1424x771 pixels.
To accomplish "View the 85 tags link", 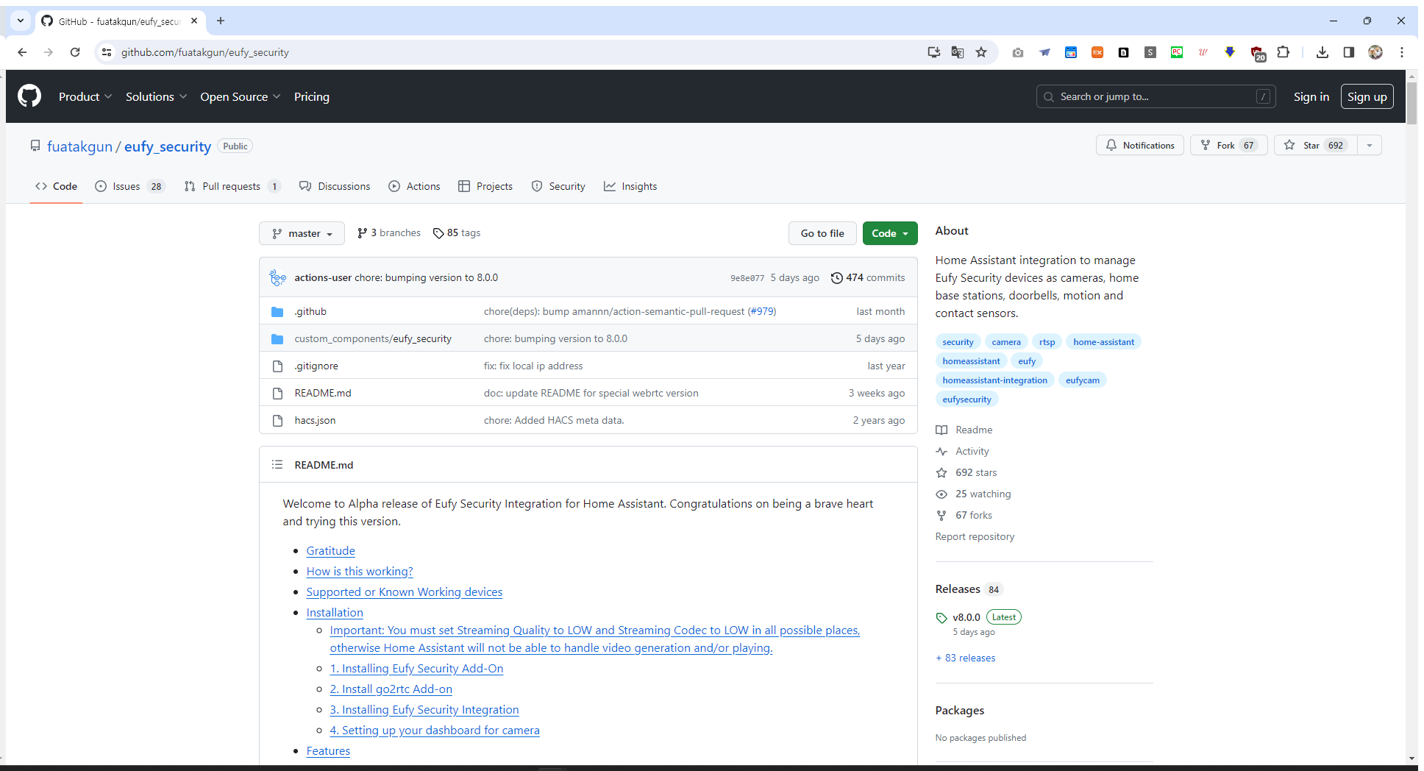I will 457,232.
